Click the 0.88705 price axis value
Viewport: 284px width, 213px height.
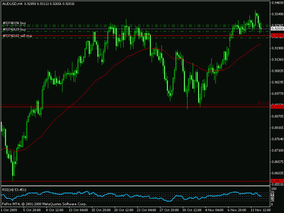(x=278, y=116)
